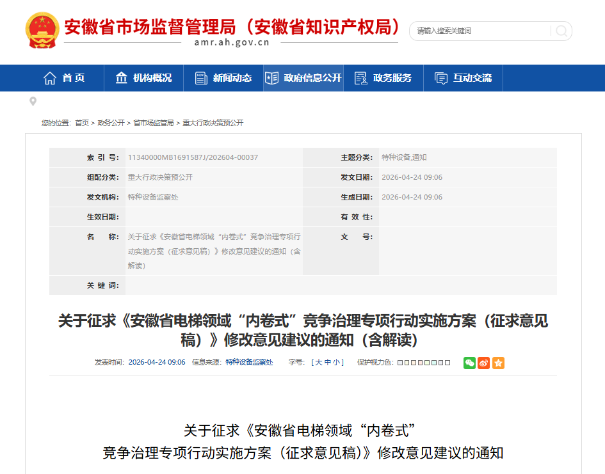The width and height of the screenshot is (605, 474).
Task: Open 新闻动态 navigation item
Action: 223,78
